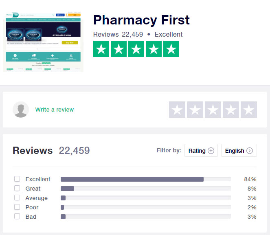
Task: Pick the fourth gray rating star
Action: tap(231, 110)
